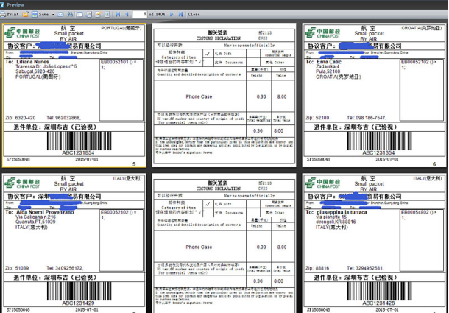Click the Save disk icon
449x313 pixels.
[34, 13]
